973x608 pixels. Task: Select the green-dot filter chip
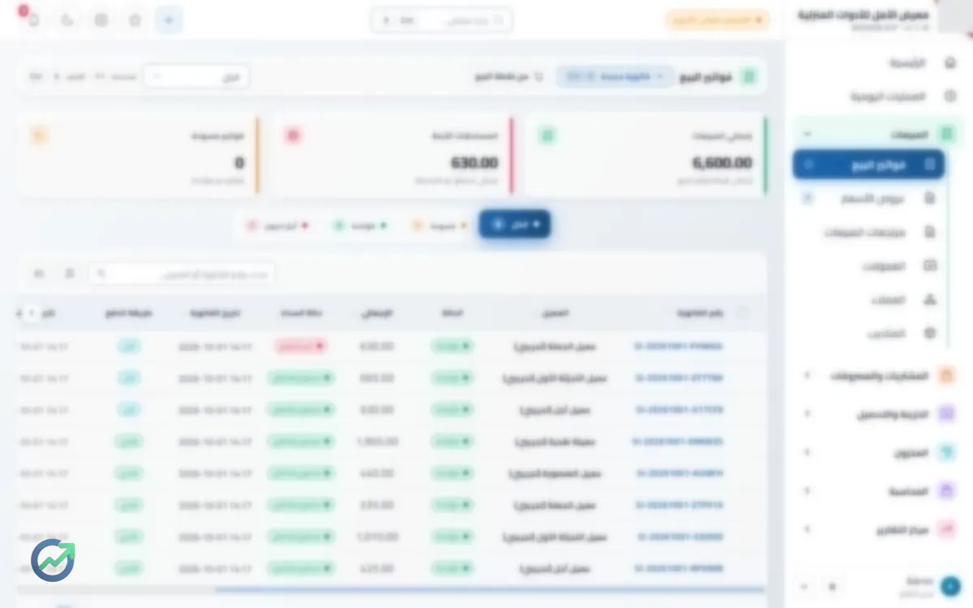[x=360, y=225]
